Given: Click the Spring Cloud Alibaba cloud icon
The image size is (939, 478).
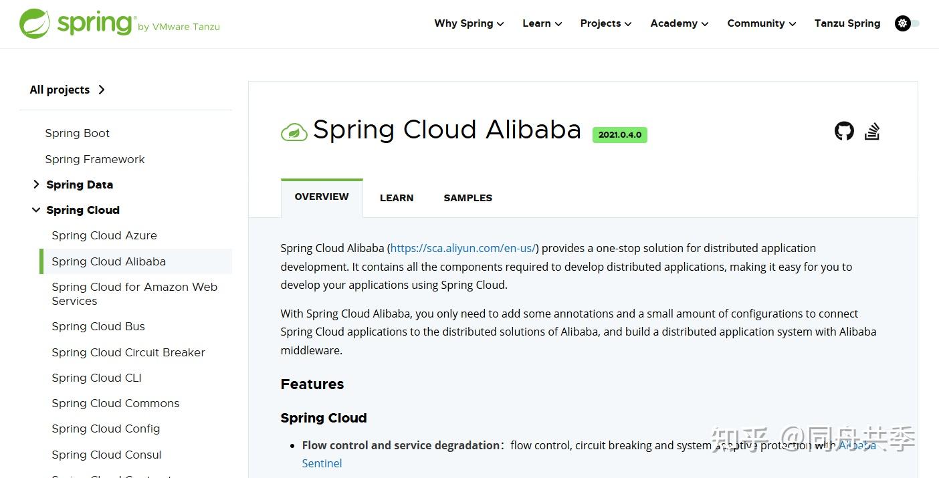Looking at the screenshot, I should point(294,132).
